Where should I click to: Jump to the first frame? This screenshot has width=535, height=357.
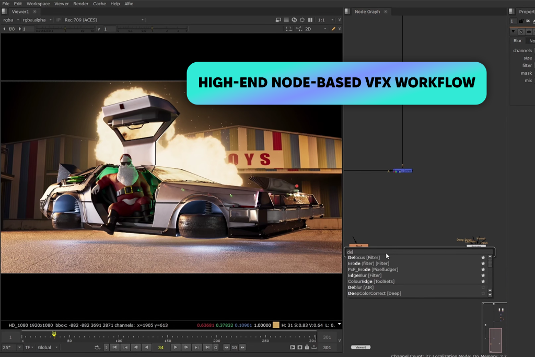click(x=114, y=348)
